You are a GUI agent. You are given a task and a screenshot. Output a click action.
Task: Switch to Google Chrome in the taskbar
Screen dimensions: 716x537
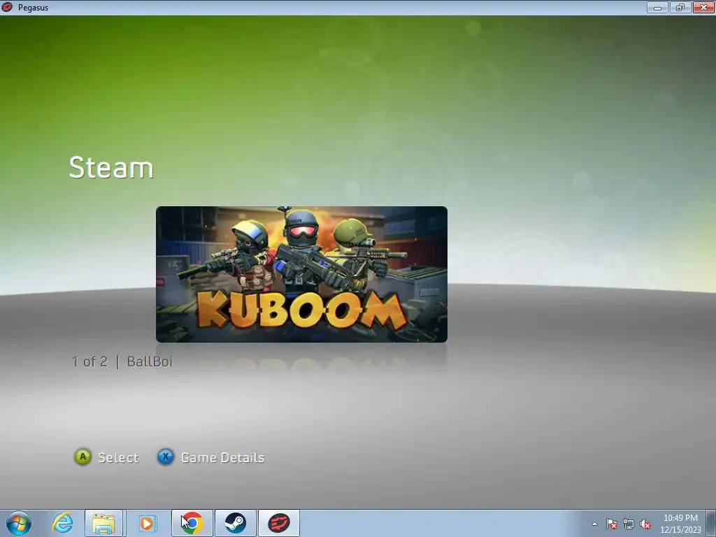click(x=192, y=523)
